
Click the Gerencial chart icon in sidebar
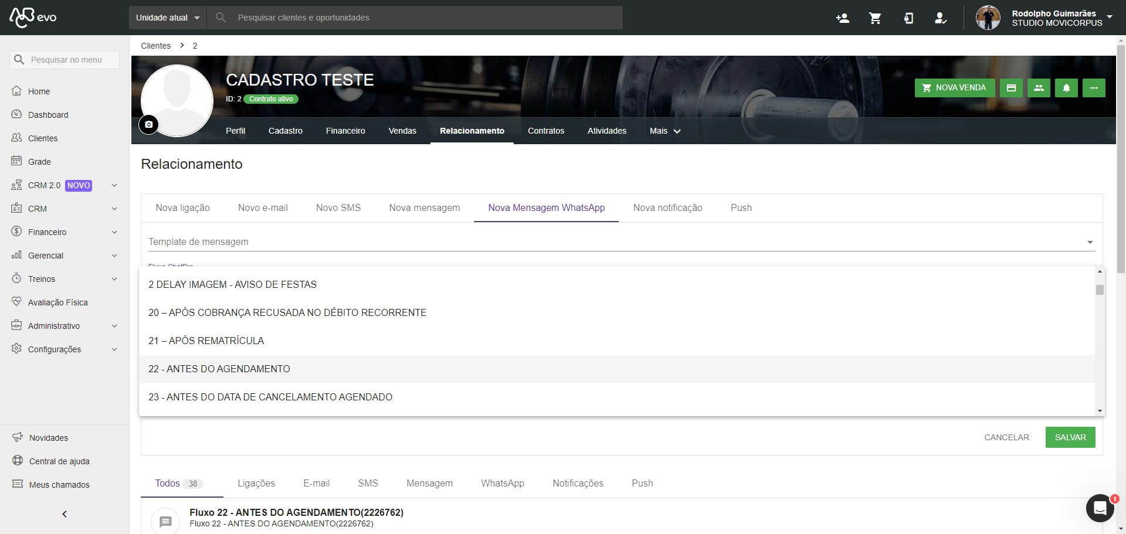pyautogui.click(x=16, y=255)
